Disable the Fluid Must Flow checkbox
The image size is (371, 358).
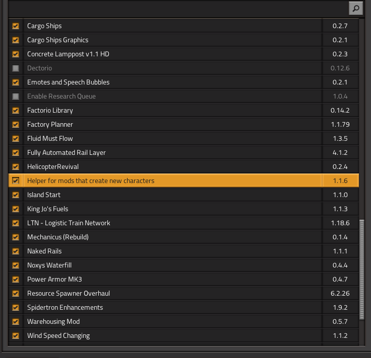(16, 139)
